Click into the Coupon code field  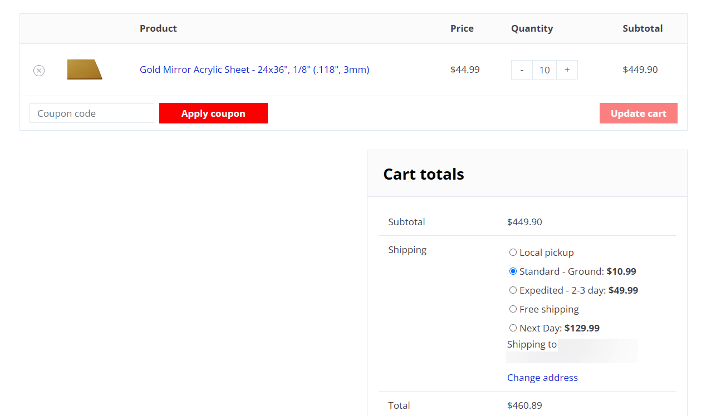[x=92, y=113]
